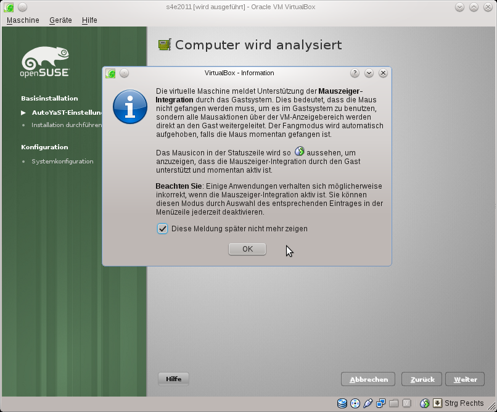
Task: Click the 'Konfiguration' sidebar heading
Action: click(x=44, y=147)
